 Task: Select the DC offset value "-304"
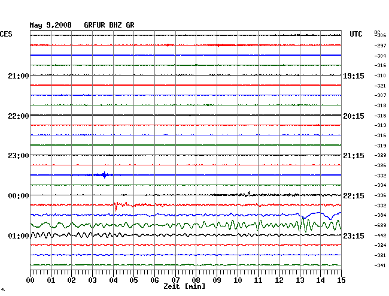(x=380, y=56)
